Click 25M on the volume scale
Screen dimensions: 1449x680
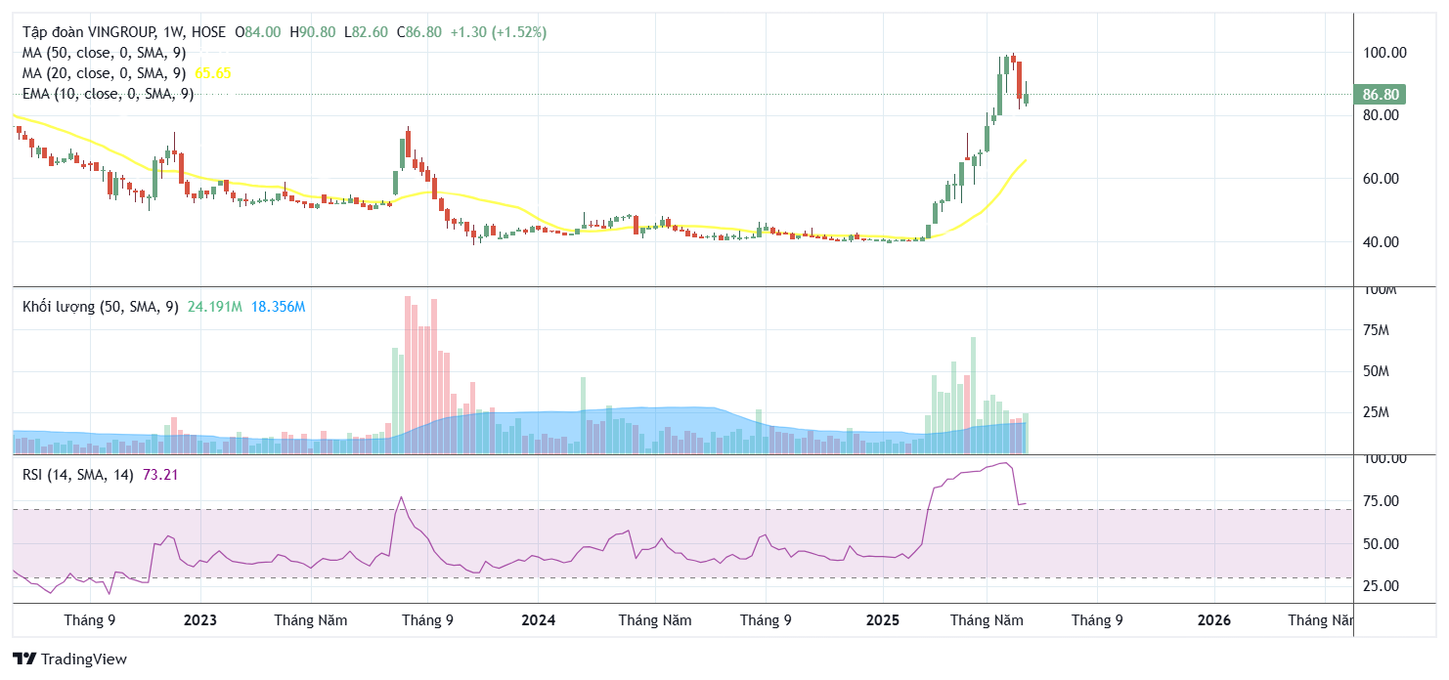click(1378, 413)
